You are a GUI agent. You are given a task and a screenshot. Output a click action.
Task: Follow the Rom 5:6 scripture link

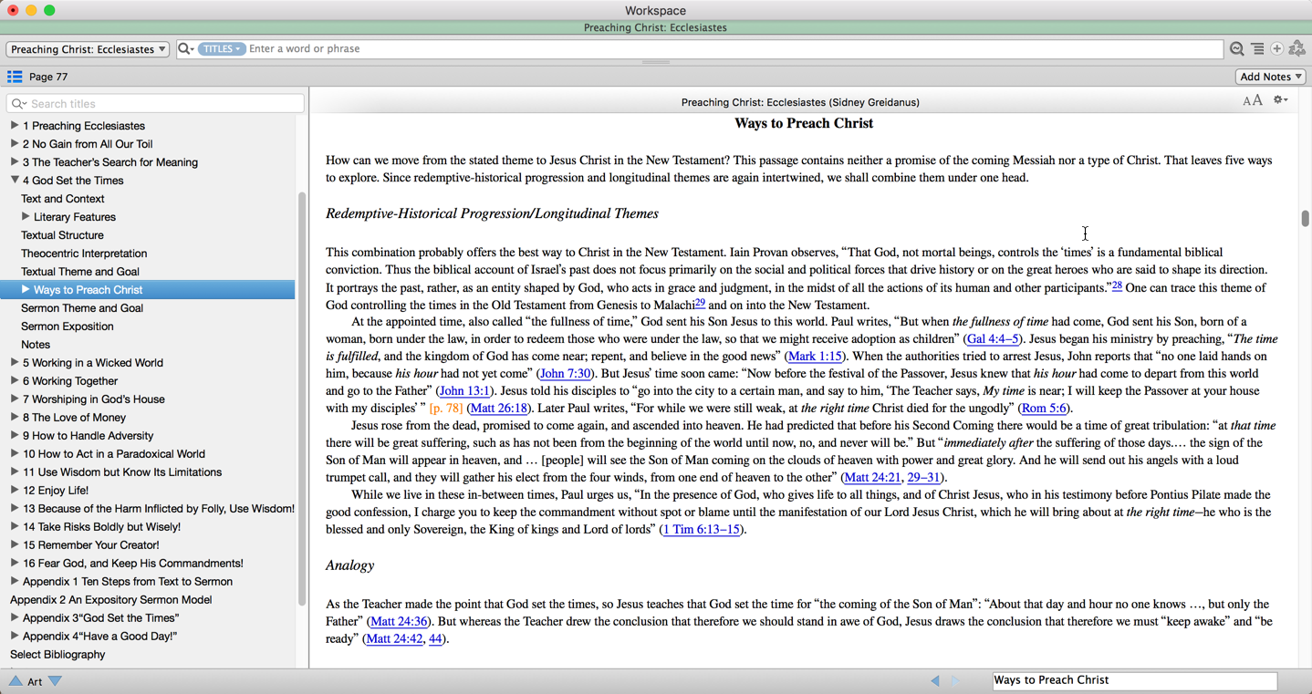tap(1045, 409)
